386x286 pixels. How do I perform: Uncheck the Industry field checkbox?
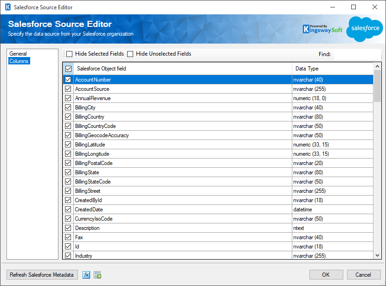pyautogui.click(x=68, y=256)
